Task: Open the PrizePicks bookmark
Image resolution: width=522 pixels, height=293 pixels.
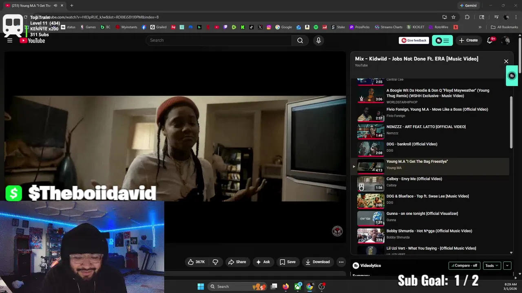Action: click(x=359, y=27)
